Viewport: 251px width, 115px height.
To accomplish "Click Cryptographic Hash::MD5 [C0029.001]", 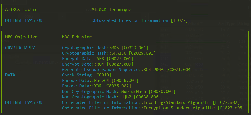I will [105, 48].
